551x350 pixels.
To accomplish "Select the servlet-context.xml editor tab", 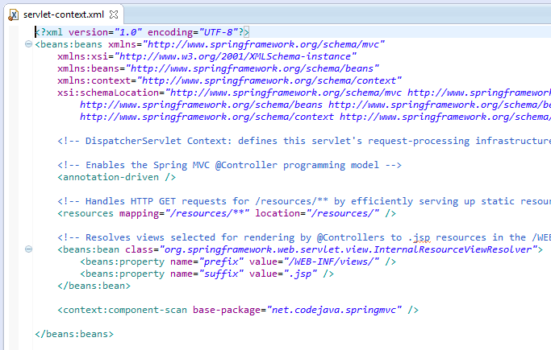I will point(64,14).
